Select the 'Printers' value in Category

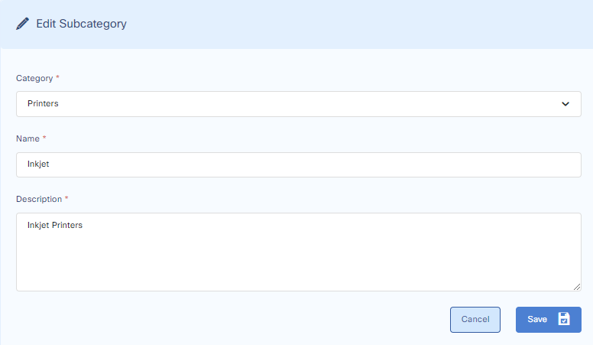point(43,104)
